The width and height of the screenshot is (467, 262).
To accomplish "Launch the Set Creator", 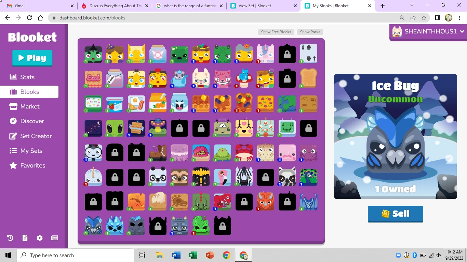I will 35,136.
